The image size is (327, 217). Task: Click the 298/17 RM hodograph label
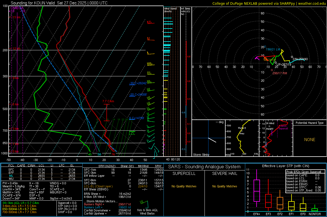tap(280, 73)
